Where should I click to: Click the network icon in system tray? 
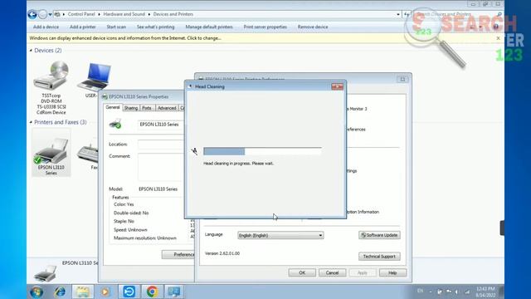coord(468,292)
